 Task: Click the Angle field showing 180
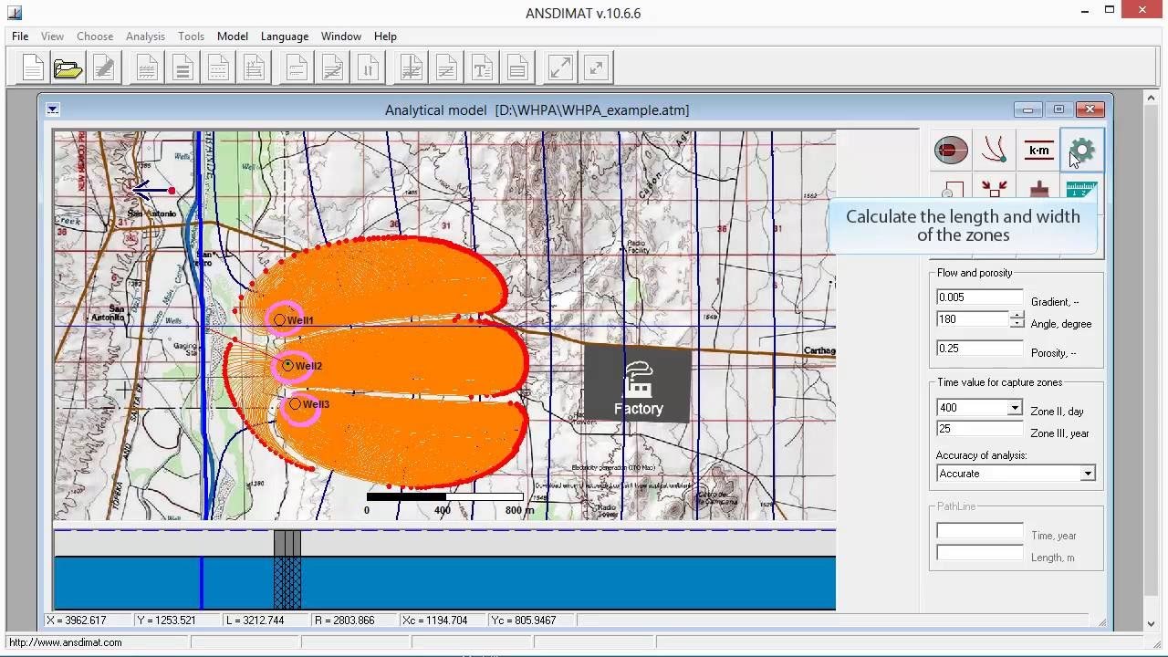[973, 319]
